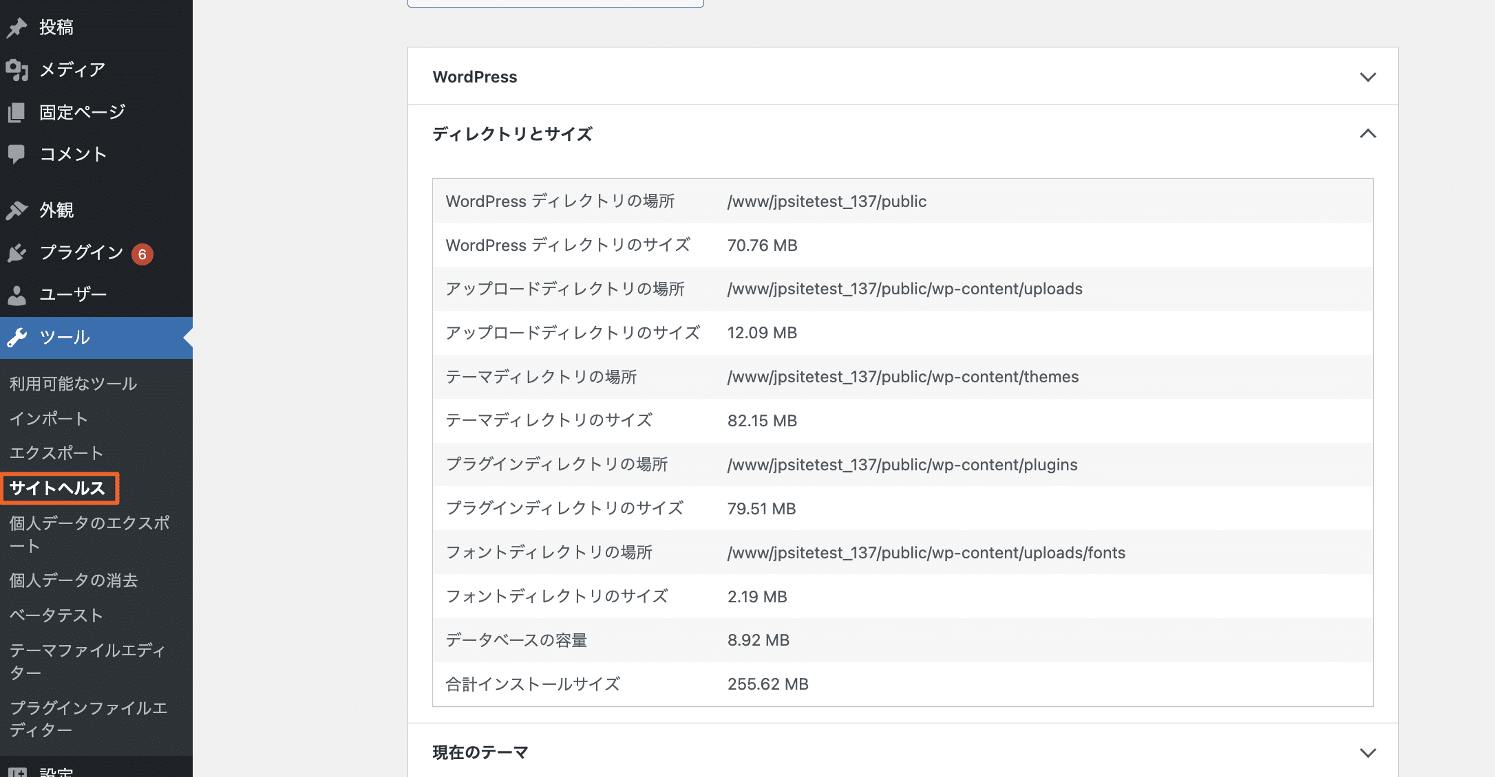Select the ユーザー person icon
The height and width of the screenshot is (777, 1495).
[18, 294]
